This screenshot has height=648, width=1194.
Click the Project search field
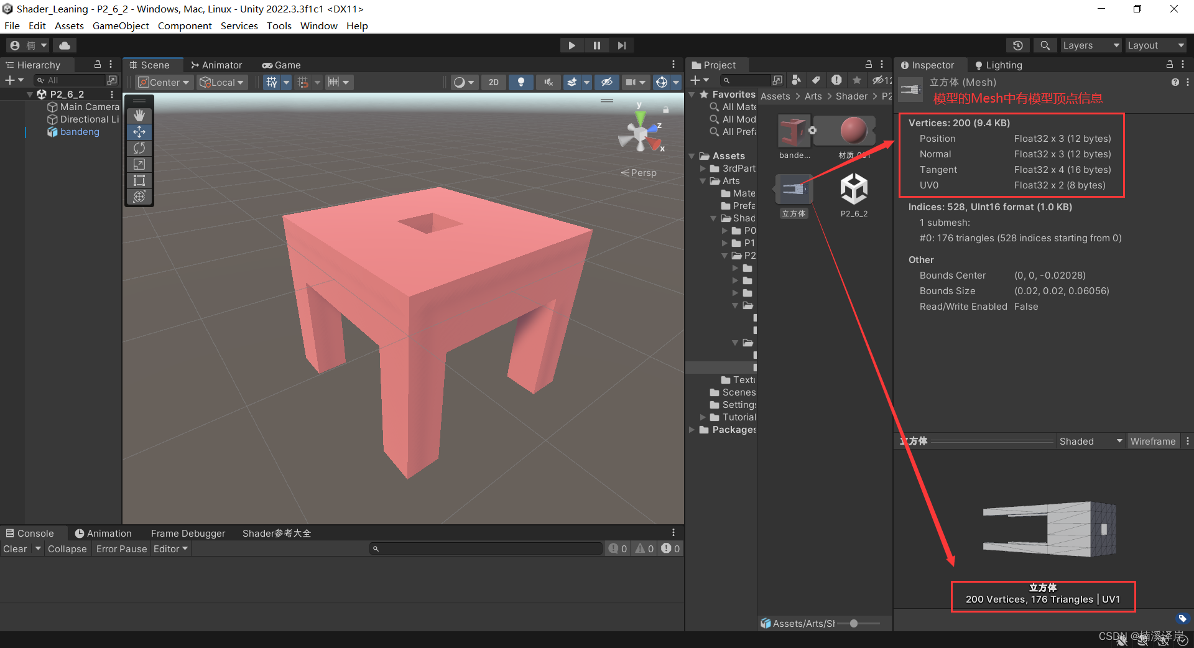coord(746,80)
